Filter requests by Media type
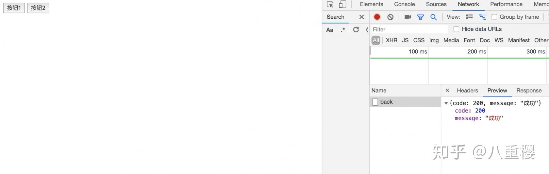The height and width of the screenshot is (174, 549). [451, 40]
